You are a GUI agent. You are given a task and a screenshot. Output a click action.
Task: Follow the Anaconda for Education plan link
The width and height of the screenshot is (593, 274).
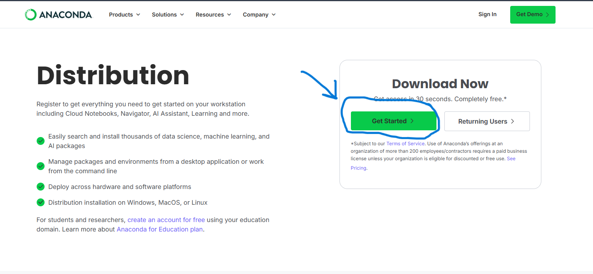click(x=159, y=229)
